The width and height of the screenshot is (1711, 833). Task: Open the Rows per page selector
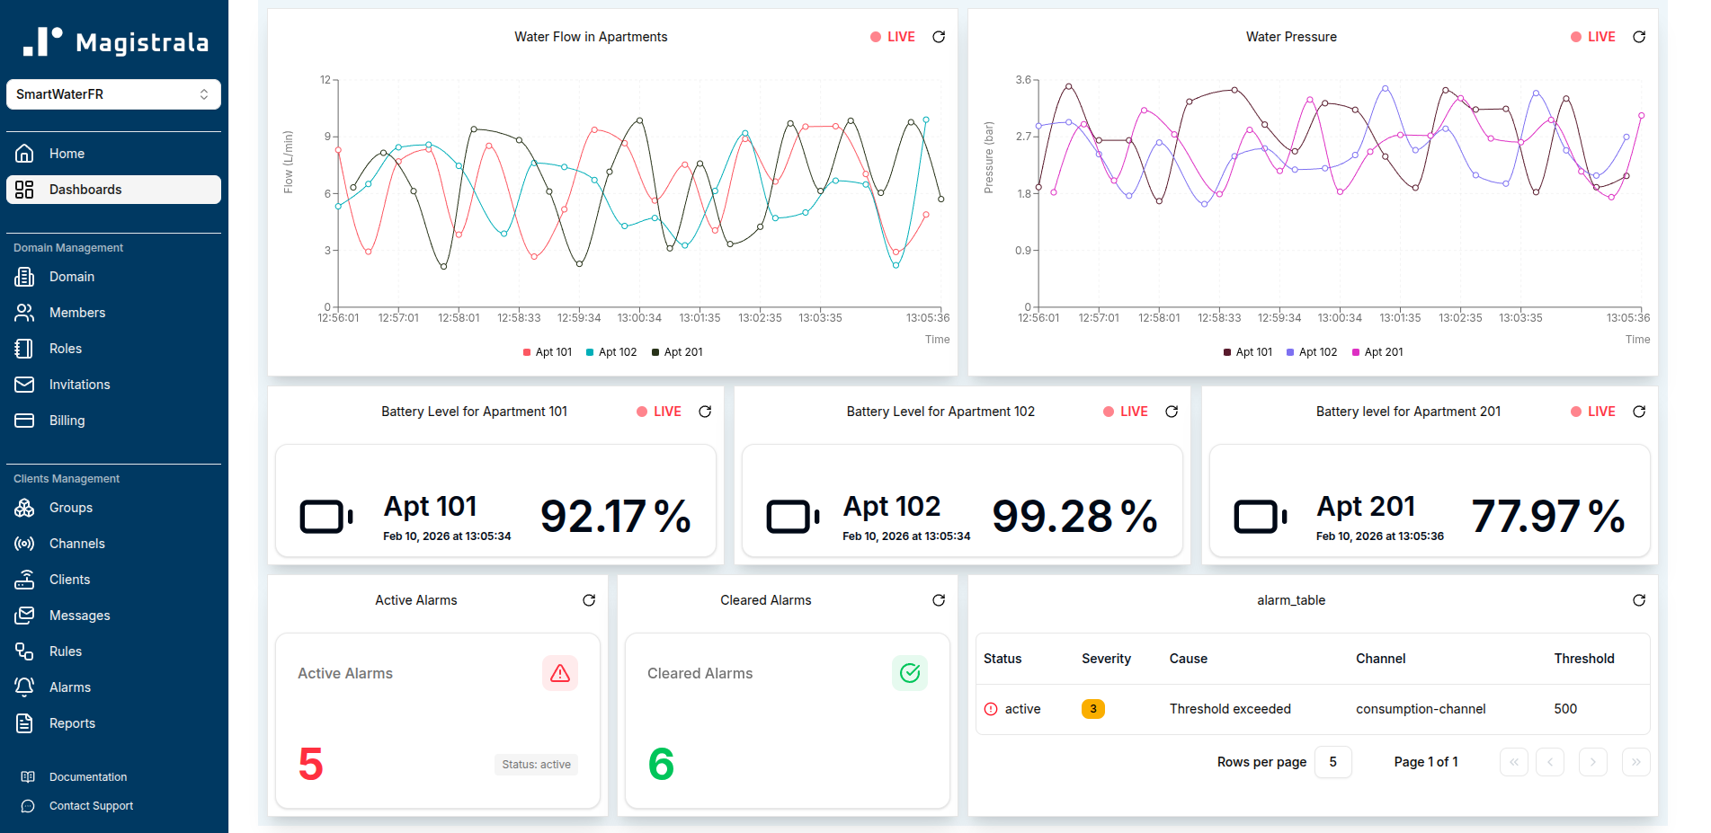coord(1333,761)
